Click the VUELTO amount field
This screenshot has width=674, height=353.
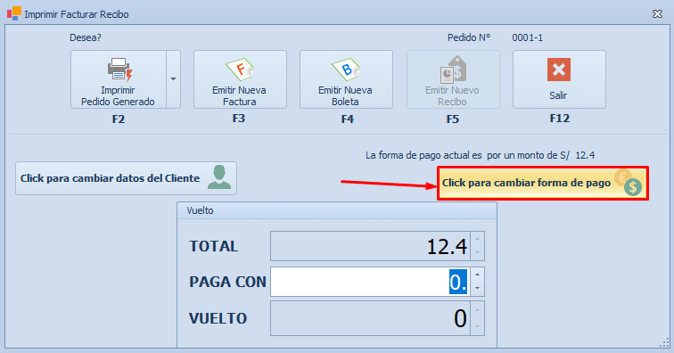click(371, 318)
